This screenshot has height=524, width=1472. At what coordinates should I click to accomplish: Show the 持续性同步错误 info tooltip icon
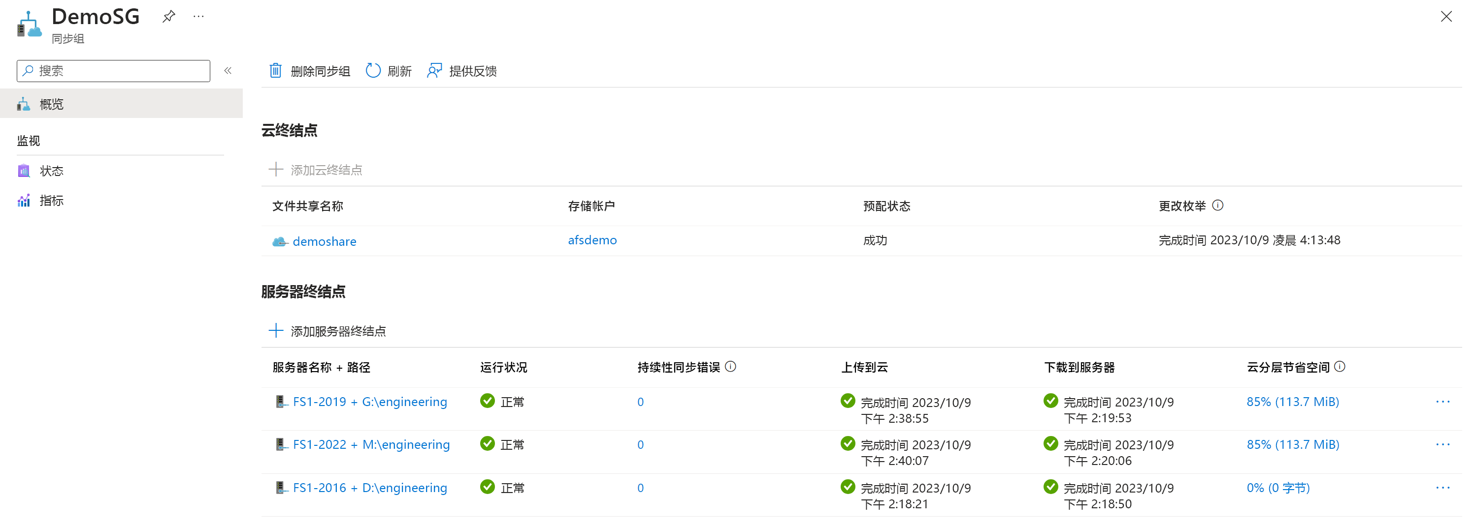click(730, 366)
